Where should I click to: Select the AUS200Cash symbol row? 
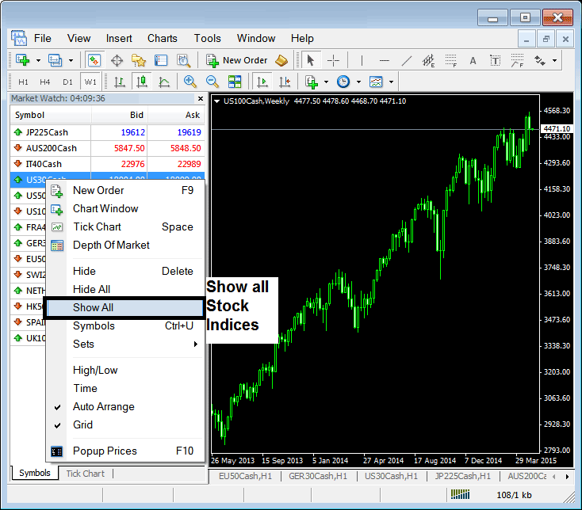(x=107, y=148)
